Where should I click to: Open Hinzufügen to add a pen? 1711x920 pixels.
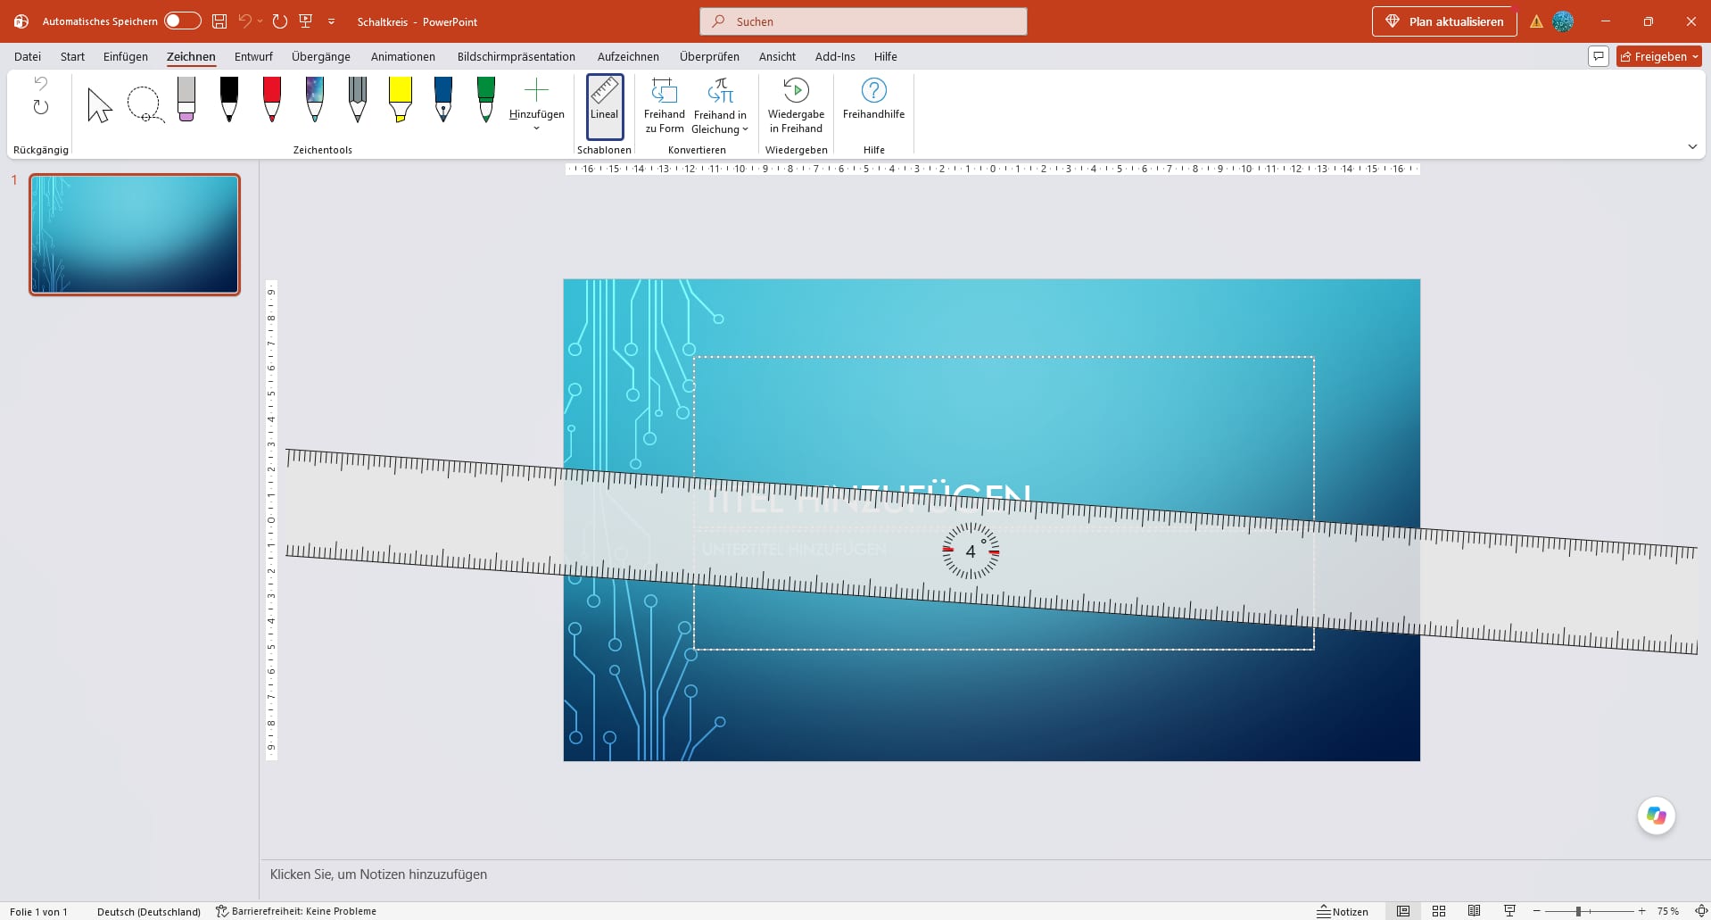537,105
